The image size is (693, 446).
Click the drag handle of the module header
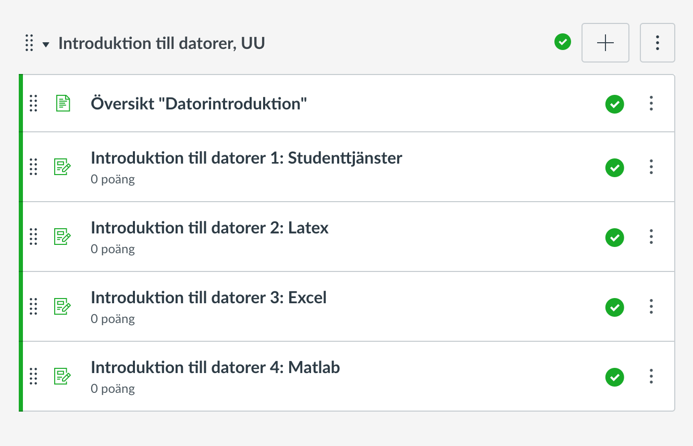pyautogui.click(x=29, y=43)
